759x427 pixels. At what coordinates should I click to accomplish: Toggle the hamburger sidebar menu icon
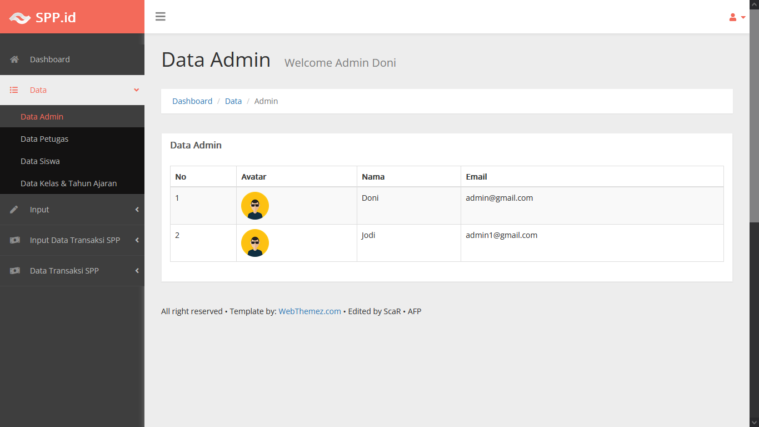coord(161,17)
